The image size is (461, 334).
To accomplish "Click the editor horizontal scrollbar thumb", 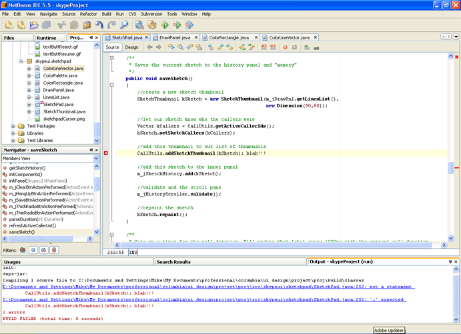I will point(276,245).
